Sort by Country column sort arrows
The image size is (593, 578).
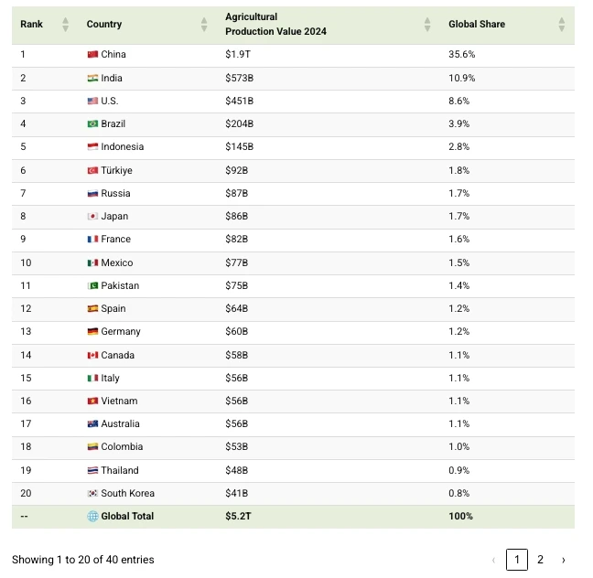click(x=204, y=25)
